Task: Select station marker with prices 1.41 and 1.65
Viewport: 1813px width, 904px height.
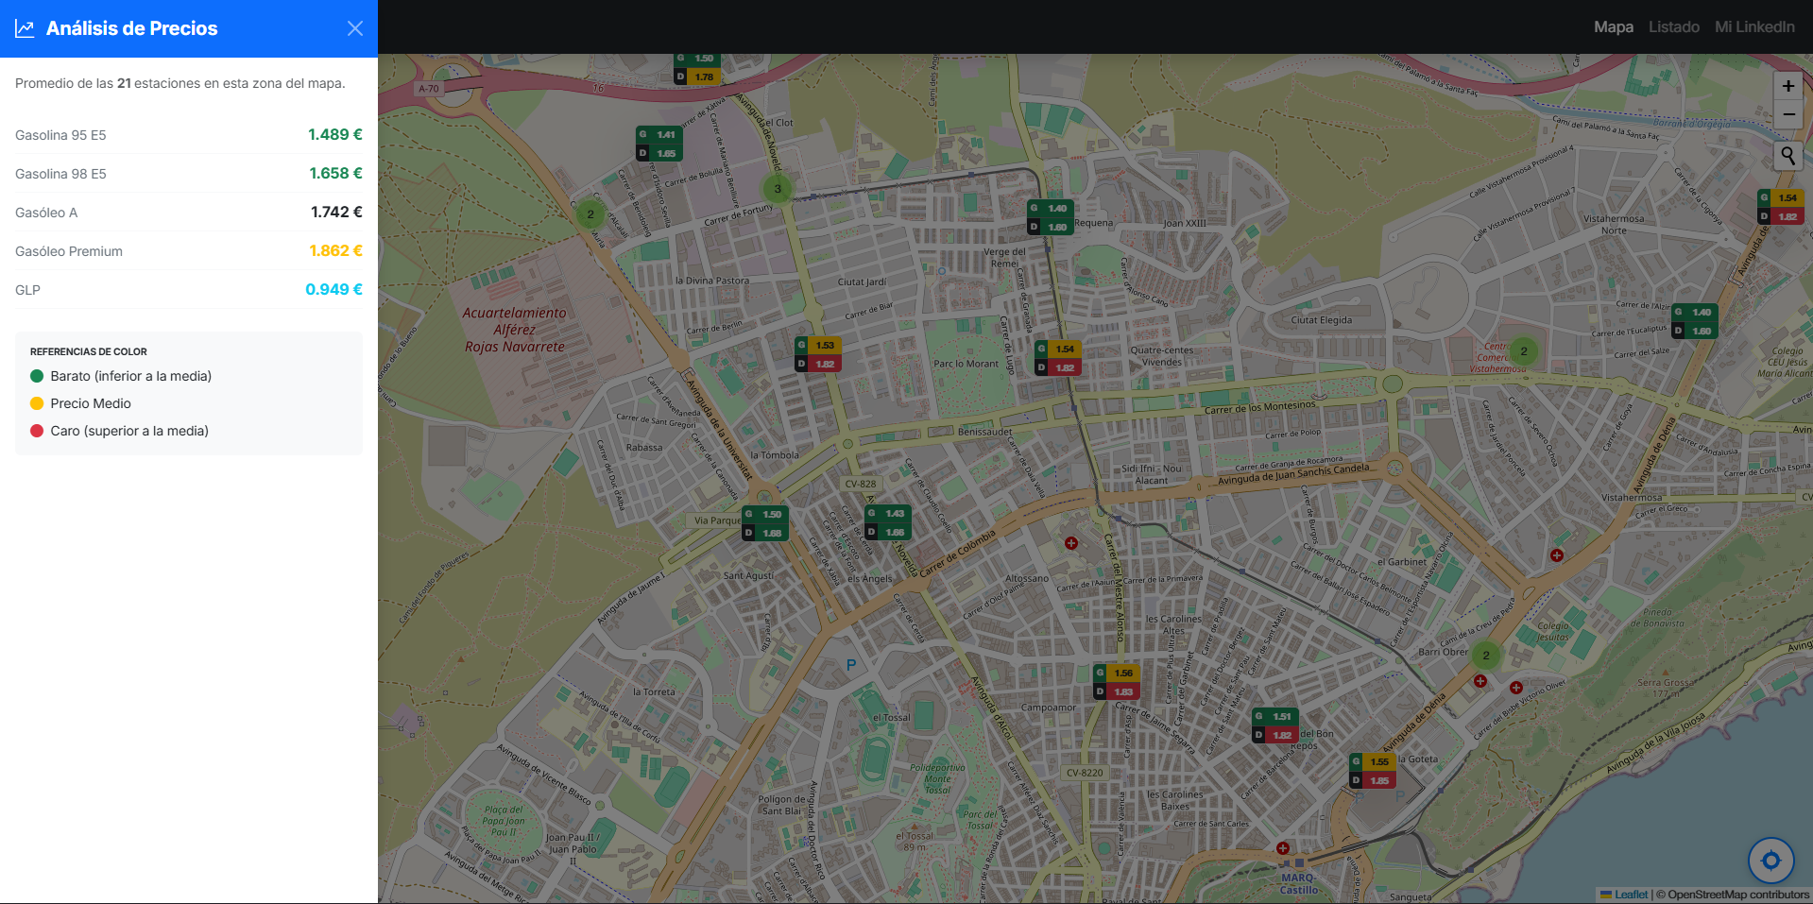Action: click(658, 144)
